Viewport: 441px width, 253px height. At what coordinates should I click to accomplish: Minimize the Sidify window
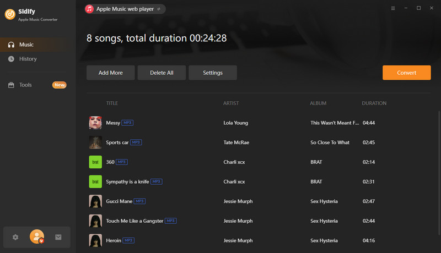(406, 8)
